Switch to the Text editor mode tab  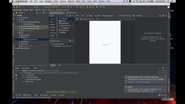[x=59, y=65]
